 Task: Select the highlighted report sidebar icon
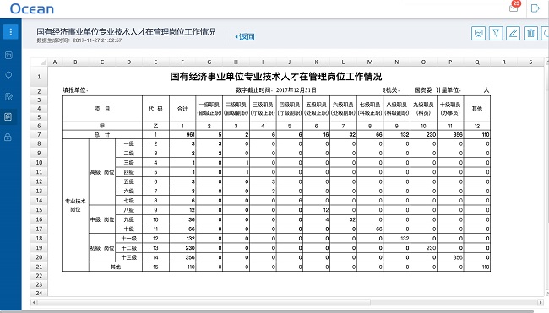(8, 116)
